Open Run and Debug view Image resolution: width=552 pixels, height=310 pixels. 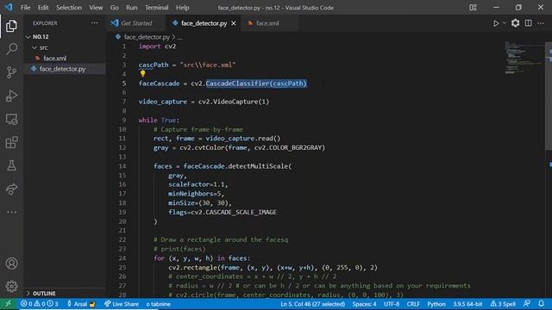(x=11, y=96)
